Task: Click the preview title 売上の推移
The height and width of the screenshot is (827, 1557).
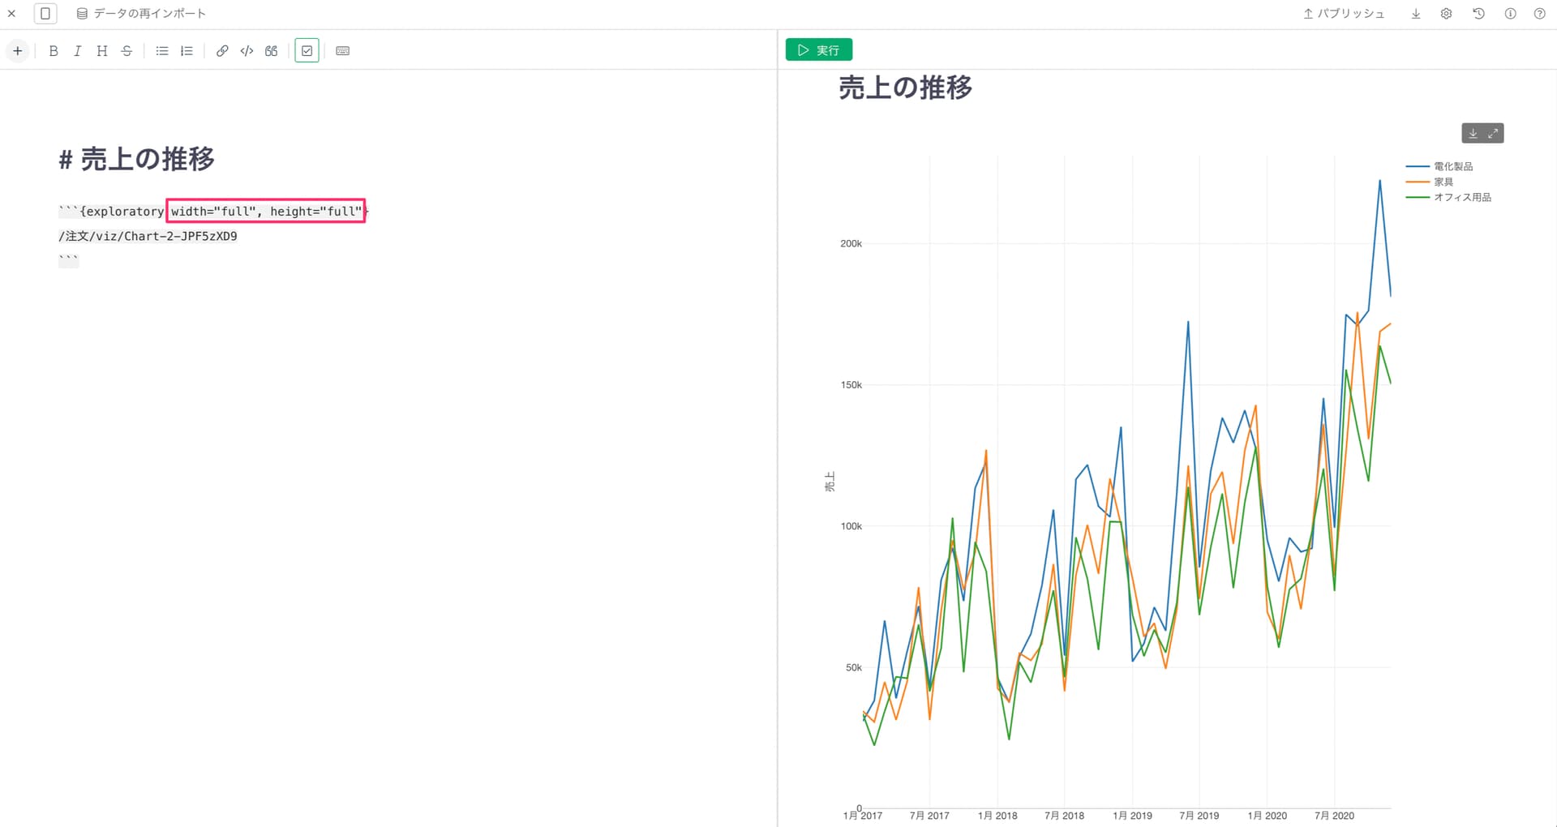Action: (905, 88)
